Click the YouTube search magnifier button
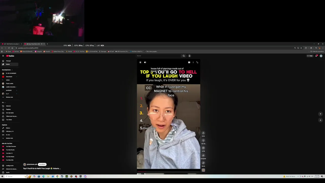The height and width of the screenshot is (183, 325). 184,56
